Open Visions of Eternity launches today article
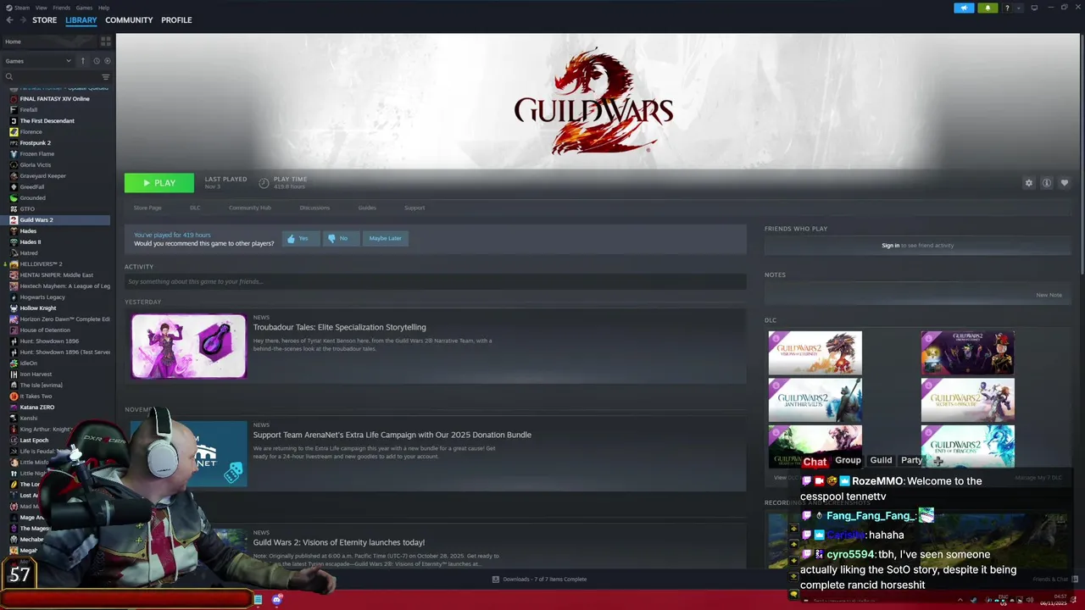This screenshot has height=610, width=1085. tap(338, 542)
